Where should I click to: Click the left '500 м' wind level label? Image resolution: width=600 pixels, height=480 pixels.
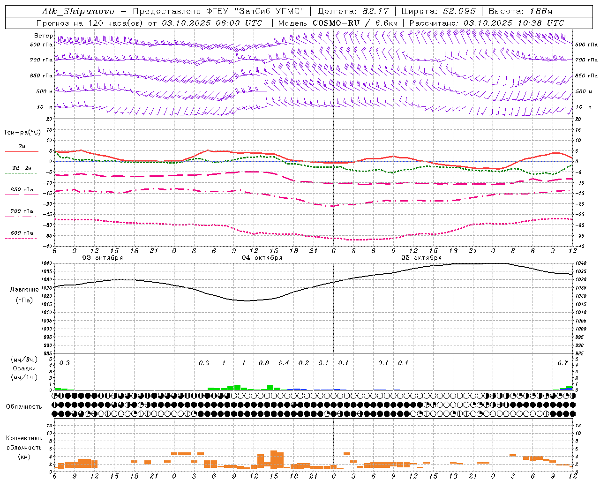point(45,91)
